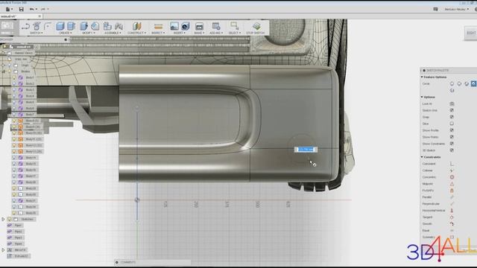Open the Make dropdown menu
The image size is (477, 268).
(x=199, y=33)
